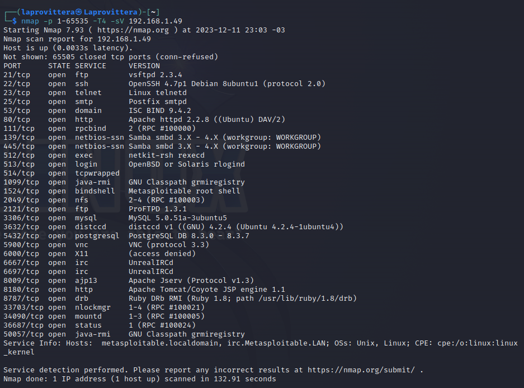Viewport: 524px width, 388px height.
Task: Click the ProFTPD 1.3.1 version text
Action: point(158,209)
